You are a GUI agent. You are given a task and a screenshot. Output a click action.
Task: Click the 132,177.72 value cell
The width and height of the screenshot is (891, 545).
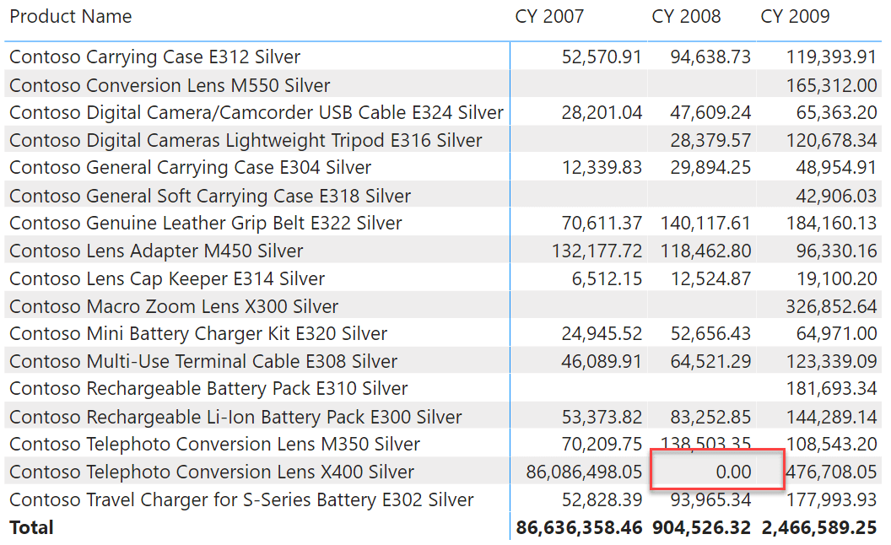click(597, 251)
